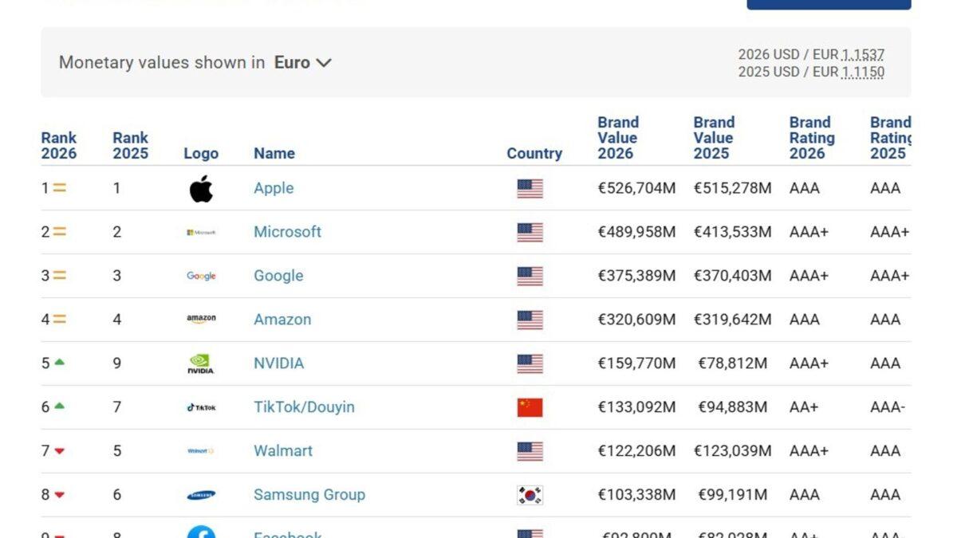Screen dimensions: 957x538
Task: Click the TikTok logo icon
Action: (201, 406)
